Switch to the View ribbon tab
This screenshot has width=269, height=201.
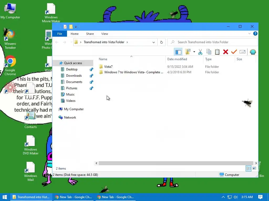coord(105,34)
